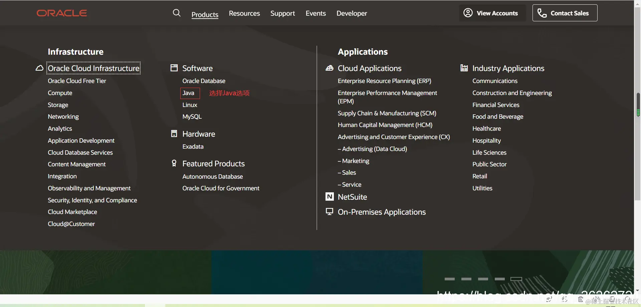Open Industry Applications heading link

[508, 68]
